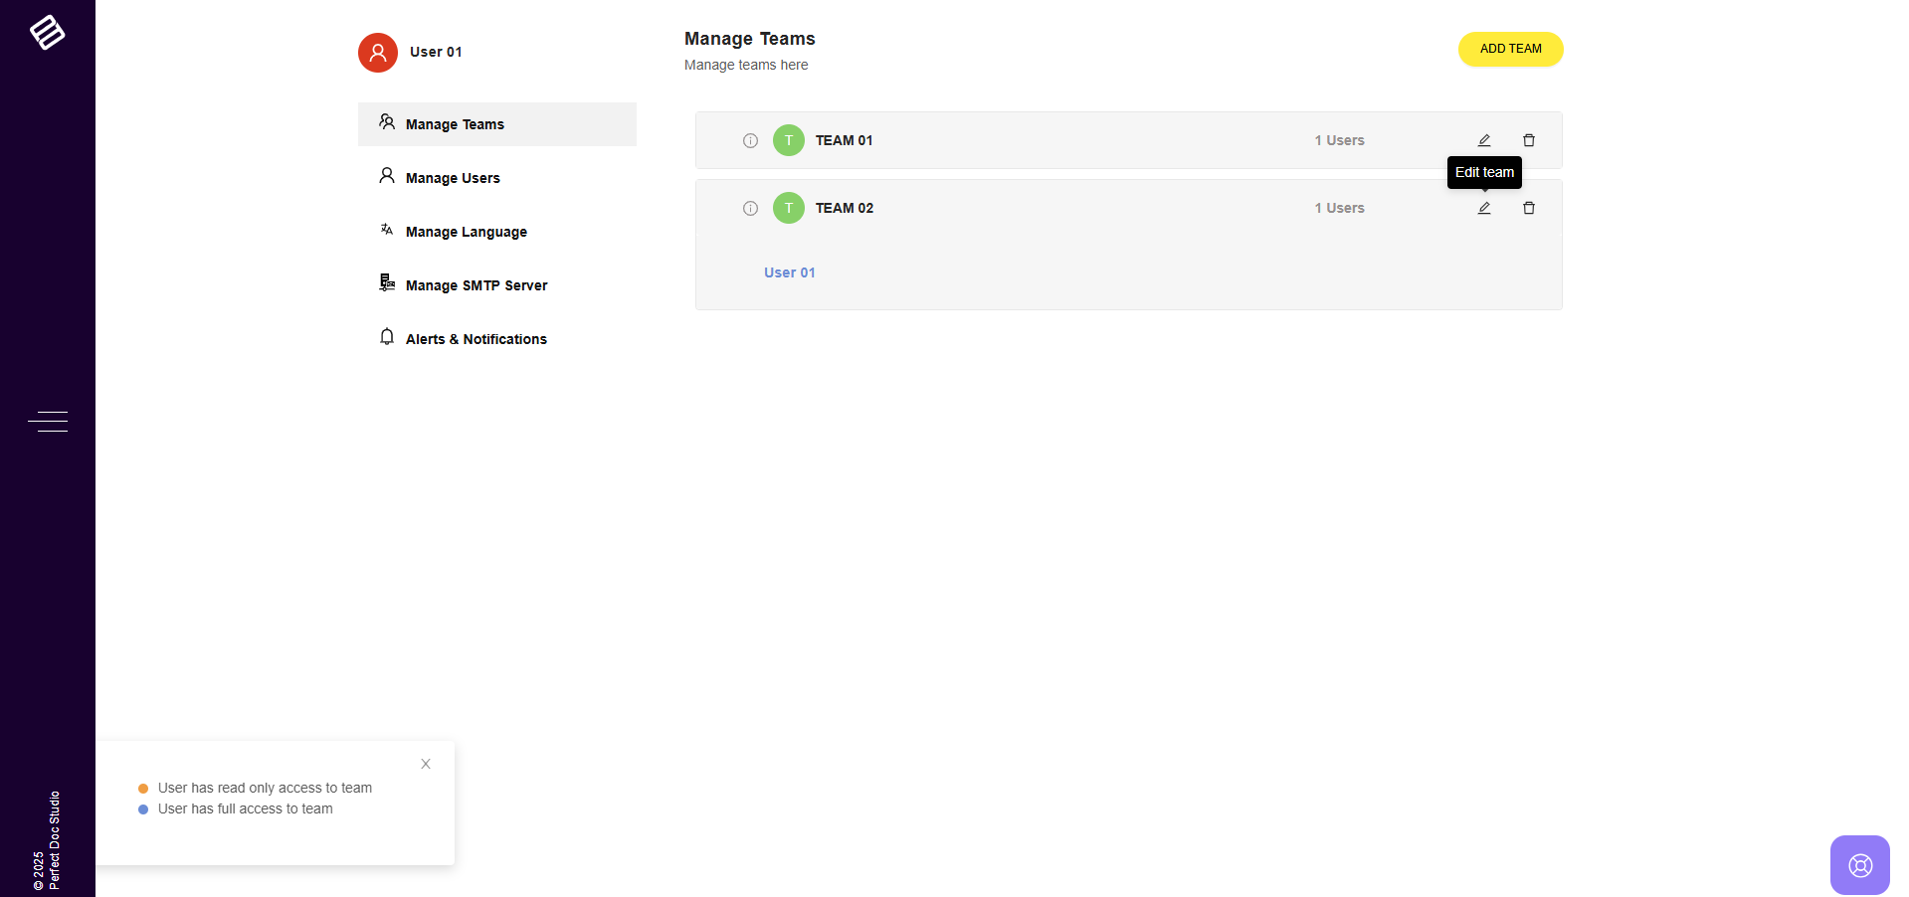Open the Manage Teams menu item
This screenshot has height=897, width=1909.
[x=455, y=124]
